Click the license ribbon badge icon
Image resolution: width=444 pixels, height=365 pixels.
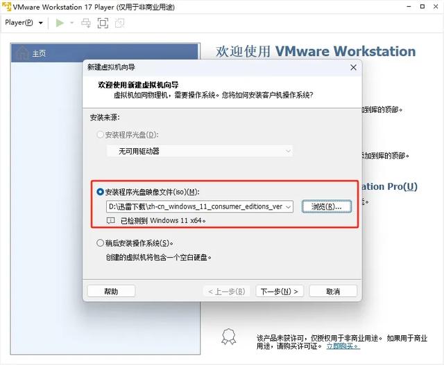coord(228,337)
